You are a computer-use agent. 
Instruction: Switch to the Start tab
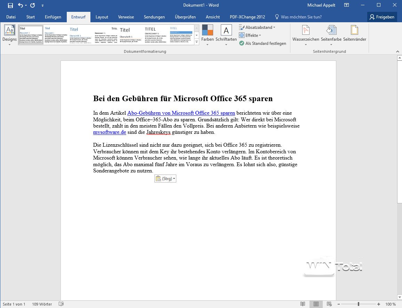pyautogui.click(x=31, y=17)
